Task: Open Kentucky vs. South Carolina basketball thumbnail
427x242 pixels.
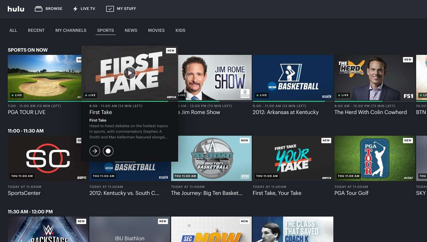Action: (x=130, y=171)
